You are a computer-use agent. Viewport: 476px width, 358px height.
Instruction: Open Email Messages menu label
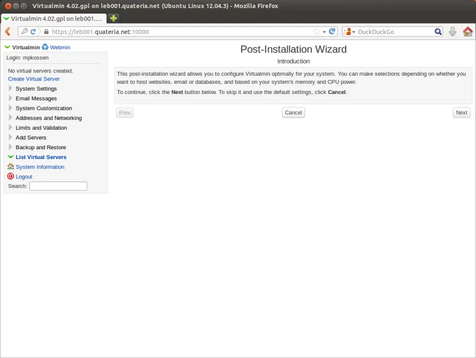pos(36,99)
